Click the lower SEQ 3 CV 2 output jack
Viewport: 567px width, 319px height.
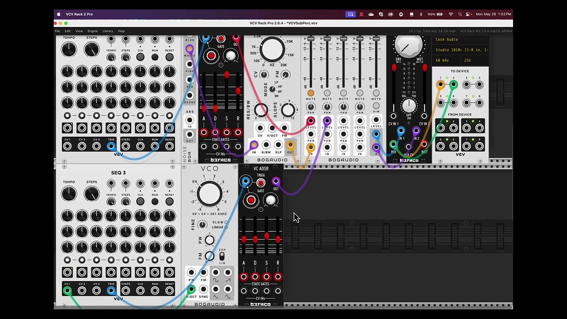coord(82,291)
